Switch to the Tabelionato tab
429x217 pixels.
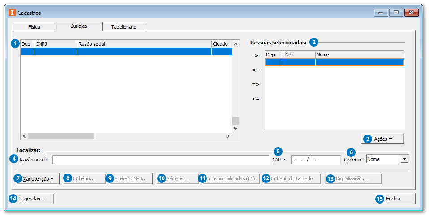point(124,27)
